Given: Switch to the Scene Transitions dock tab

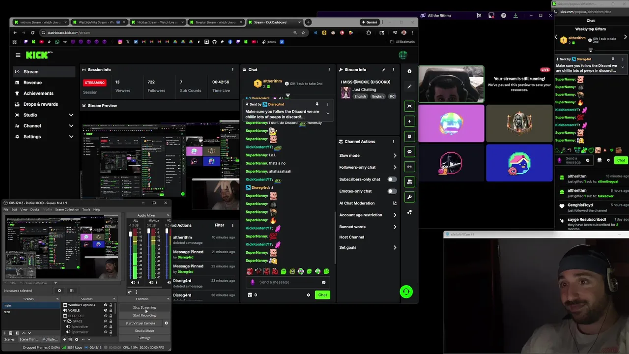Looking at the screenshot, I should pyautogui.click(x=29, y=339).
